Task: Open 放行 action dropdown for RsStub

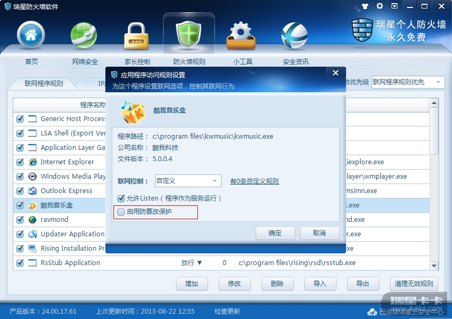Action: coord(191,262)
